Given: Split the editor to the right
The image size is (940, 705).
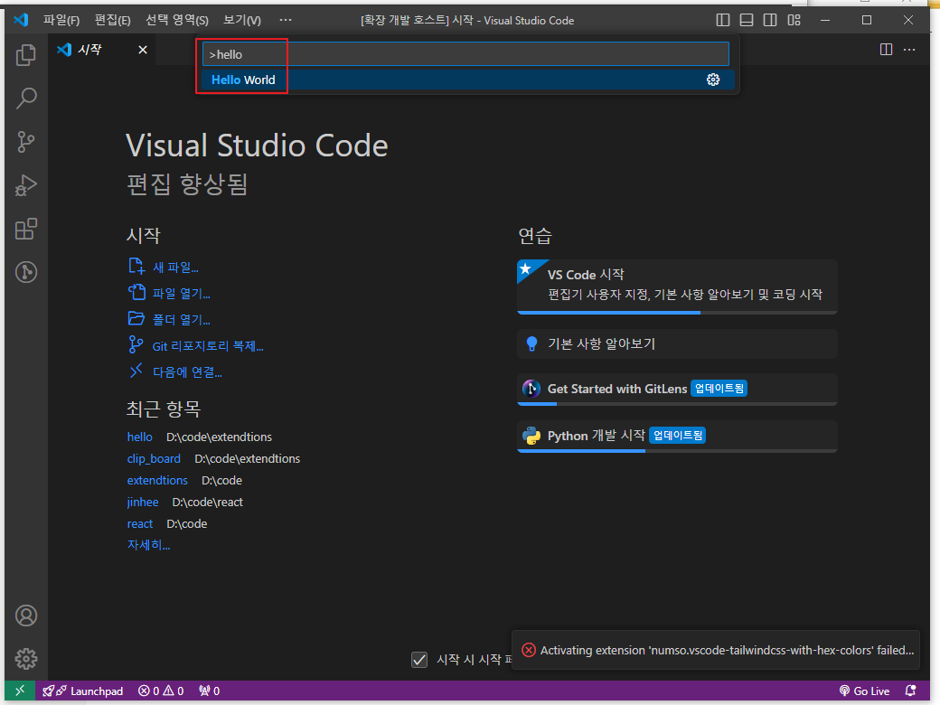Looking at the screenshot, I should tap(886, 49).
